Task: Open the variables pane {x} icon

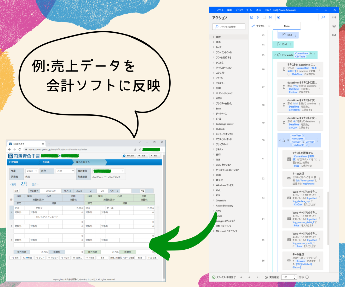Action: pos(334,17)
